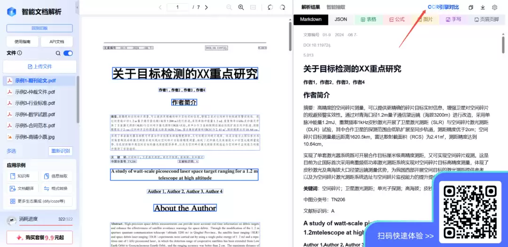The width and height of the screenshot is (508, 247).
Task: Open settings gear in results panel
Action: [494, 7]
